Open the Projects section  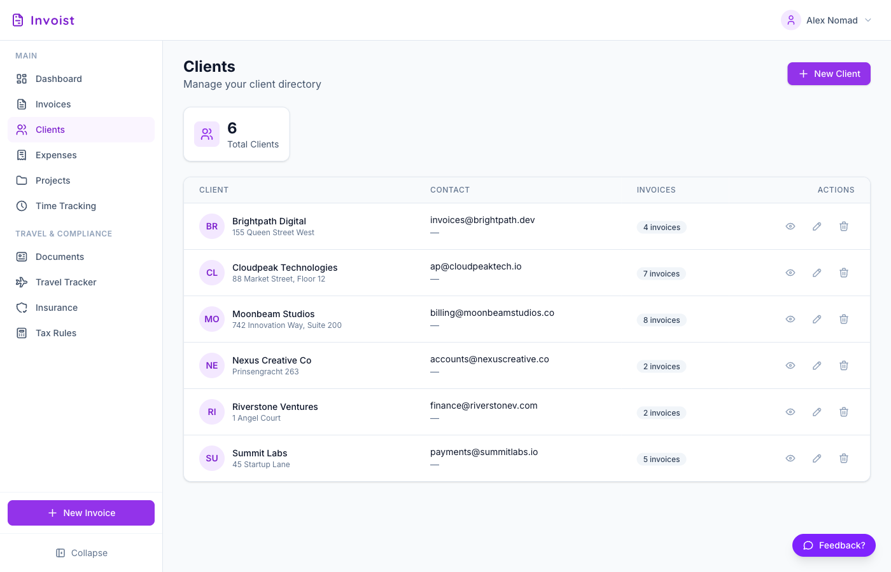53,180
